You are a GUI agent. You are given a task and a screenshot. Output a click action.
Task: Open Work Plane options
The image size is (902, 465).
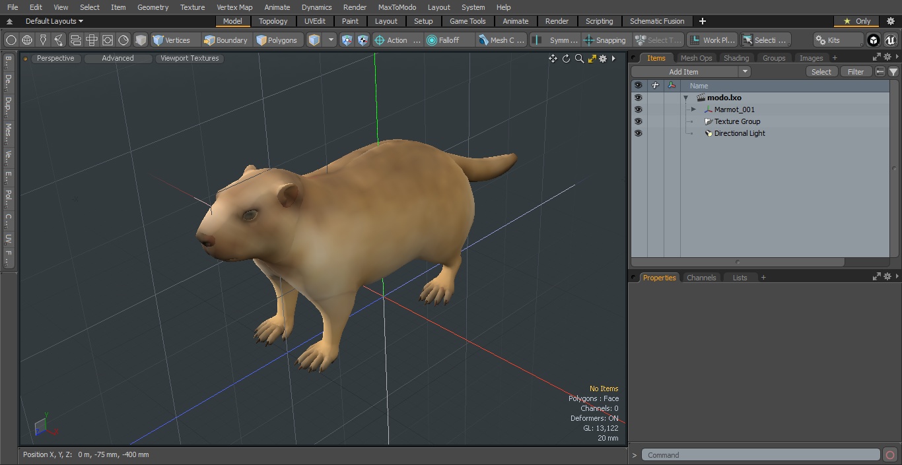712,40
